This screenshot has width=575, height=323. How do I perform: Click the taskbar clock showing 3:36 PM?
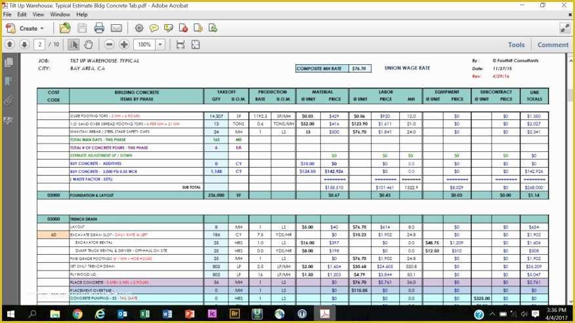coord(557,314)
